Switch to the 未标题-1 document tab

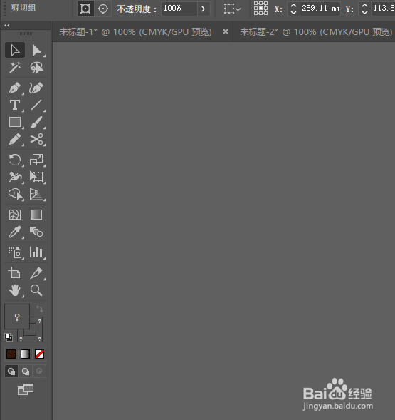[x=135, y=32]
